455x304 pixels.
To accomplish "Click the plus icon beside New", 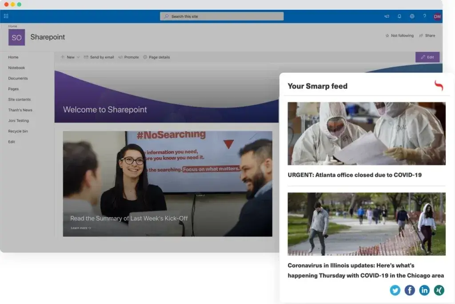I will tap(63, 57).
